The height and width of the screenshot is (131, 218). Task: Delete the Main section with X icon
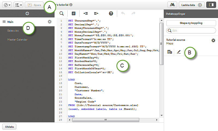[50, 22]
